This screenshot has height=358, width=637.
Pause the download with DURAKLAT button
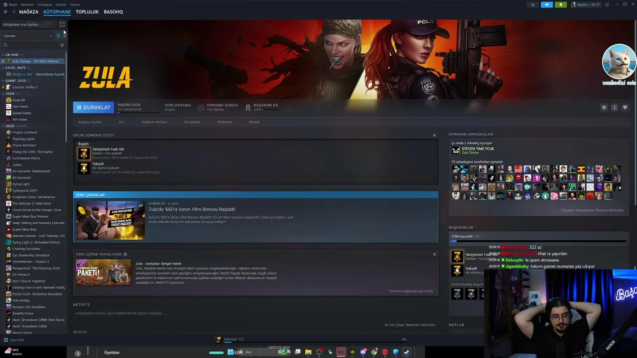94,107
